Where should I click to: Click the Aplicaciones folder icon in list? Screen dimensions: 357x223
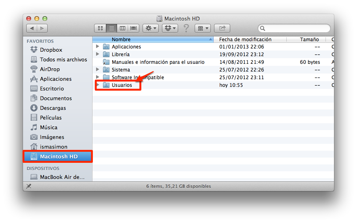point(106,47)
